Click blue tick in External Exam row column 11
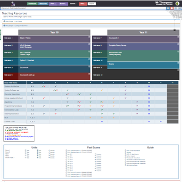 pos(161,122)
